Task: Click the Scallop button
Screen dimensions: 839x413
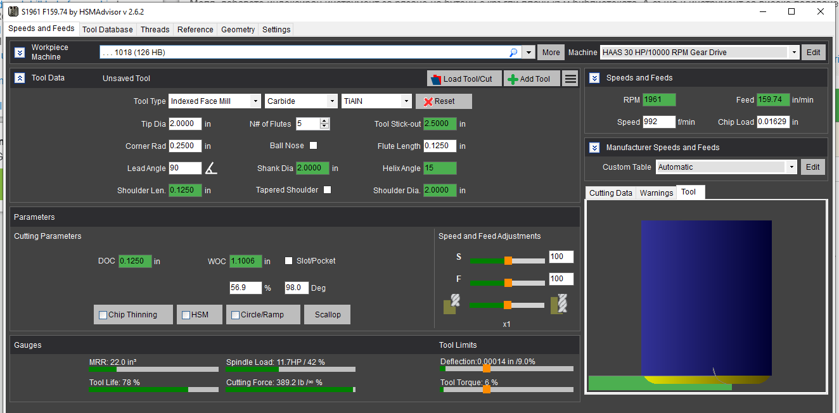Action: coord(327,315)
